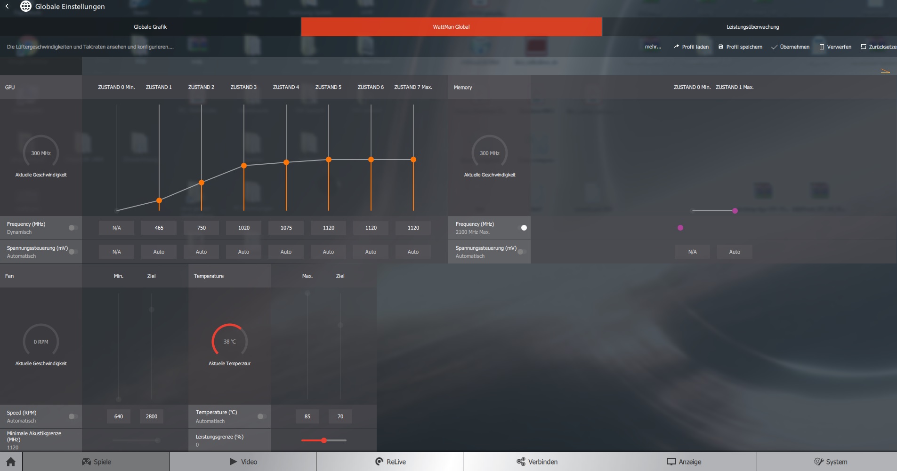Viewport: 897px width, 471px height.
Task: Click Zustand 3 frequency field 1020
Action: coord(244,228)
